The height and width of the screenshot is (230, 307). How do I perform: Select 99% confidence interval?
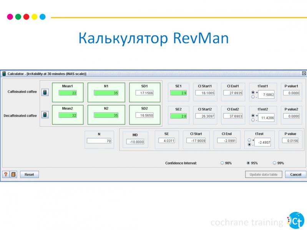274,163
